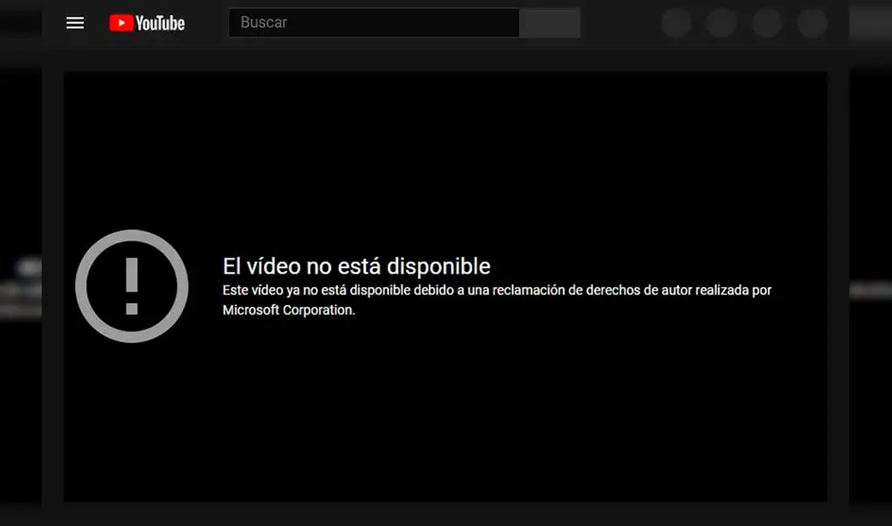Click the YouTube wordmark to go home
The image size is (892, 526).
(161, 22)
